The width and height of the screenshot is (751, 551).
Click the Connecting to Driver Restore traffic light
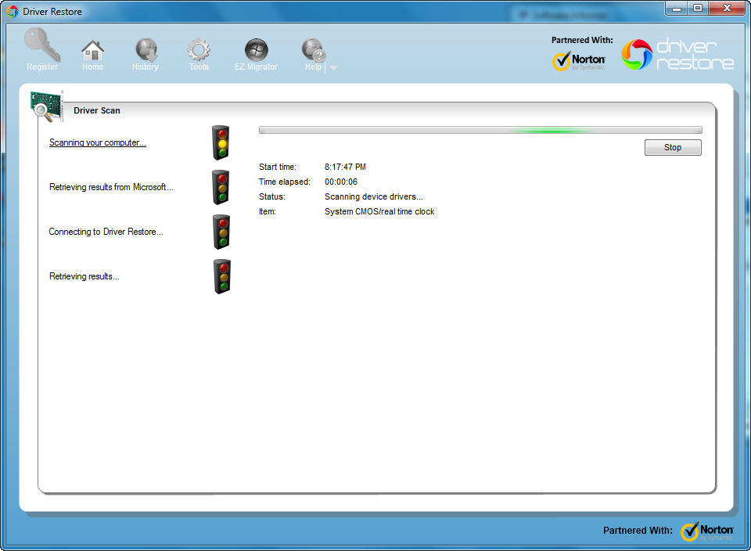point(220,232)
